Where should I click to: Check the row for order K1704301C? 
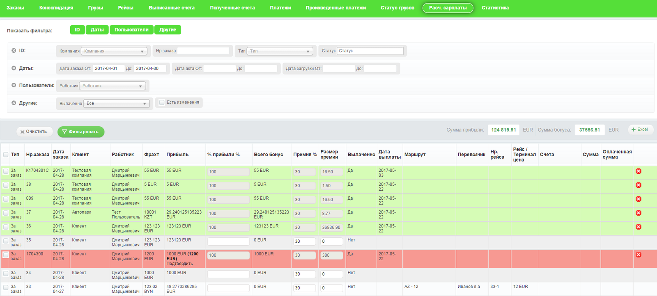tap(6, 171)
